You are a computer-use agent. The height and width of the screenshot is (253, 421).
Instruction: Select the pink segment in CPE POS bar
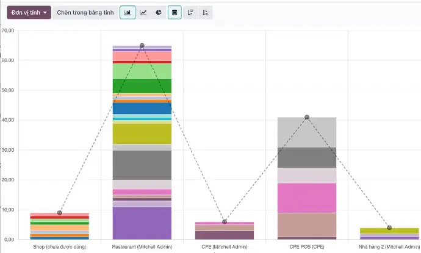[x=307, y=198]
